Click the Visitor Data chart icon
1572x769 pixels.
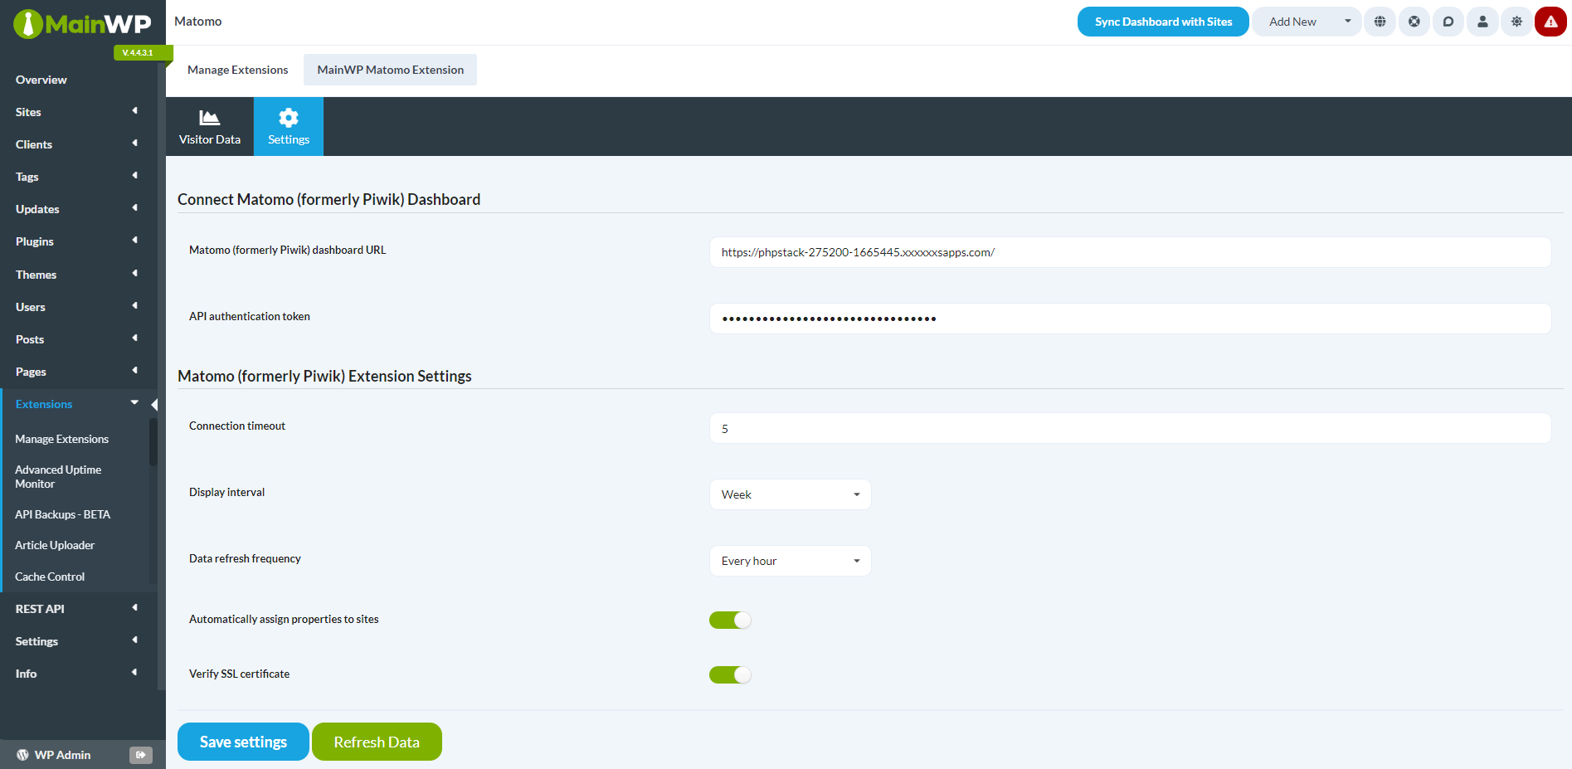tap(210, 118)
